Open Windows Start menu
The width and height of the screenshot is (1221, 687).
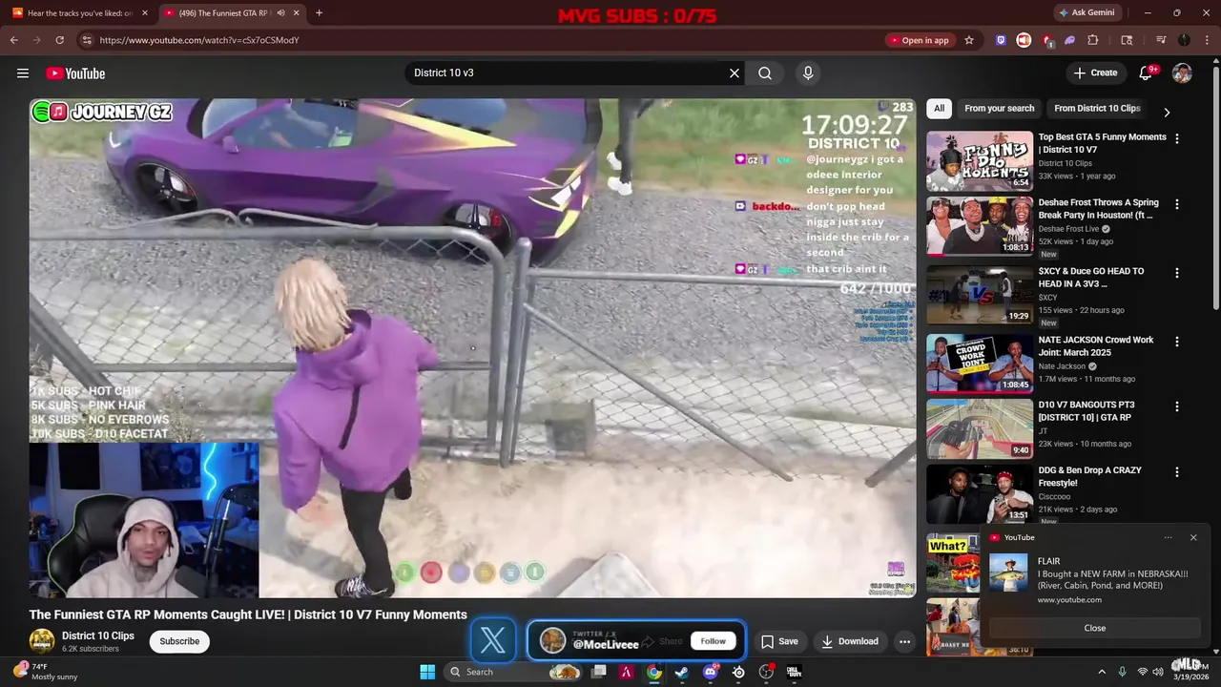coord(427,672)
